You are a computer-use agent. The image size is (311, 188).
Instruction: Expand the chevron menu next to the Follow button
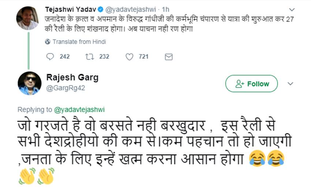click(291, 84)
